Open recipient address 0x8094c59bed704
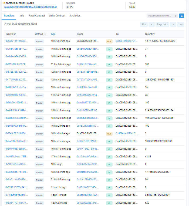 127,41
